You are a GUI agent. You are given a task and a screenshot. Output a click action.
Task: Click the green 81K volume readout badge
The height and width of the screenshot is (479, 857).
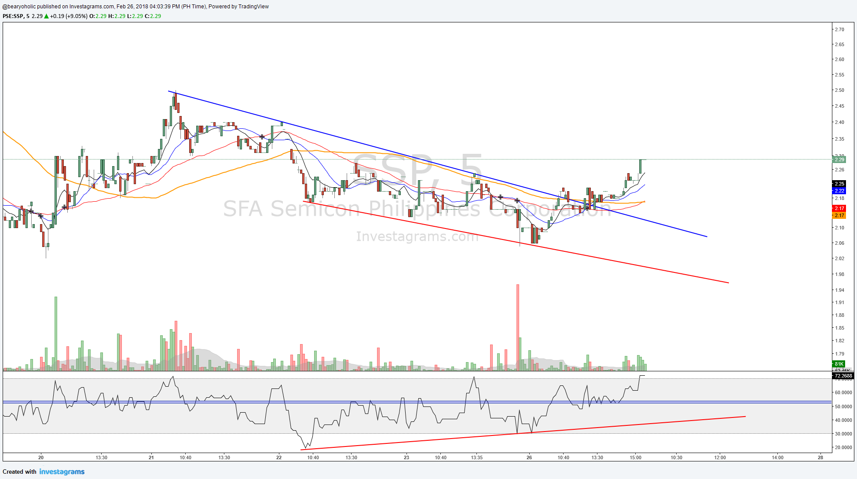click(x=839, y=364)
